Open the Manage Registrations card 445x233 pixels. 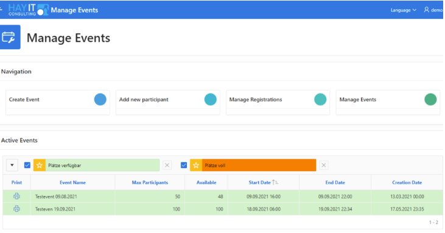[278, 103]
